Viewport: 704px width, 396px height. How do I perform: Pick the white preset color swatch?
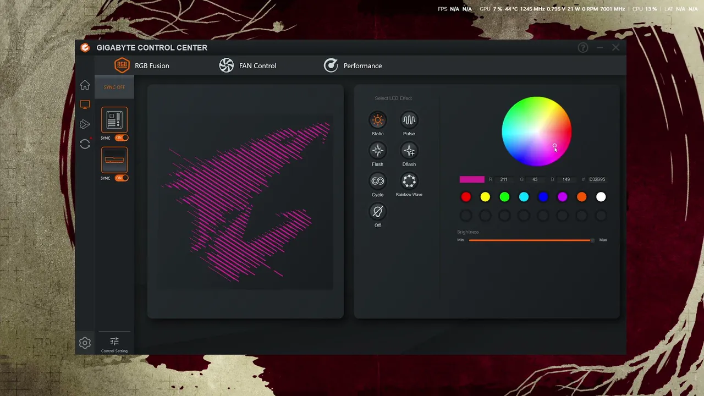pos(601,197)
